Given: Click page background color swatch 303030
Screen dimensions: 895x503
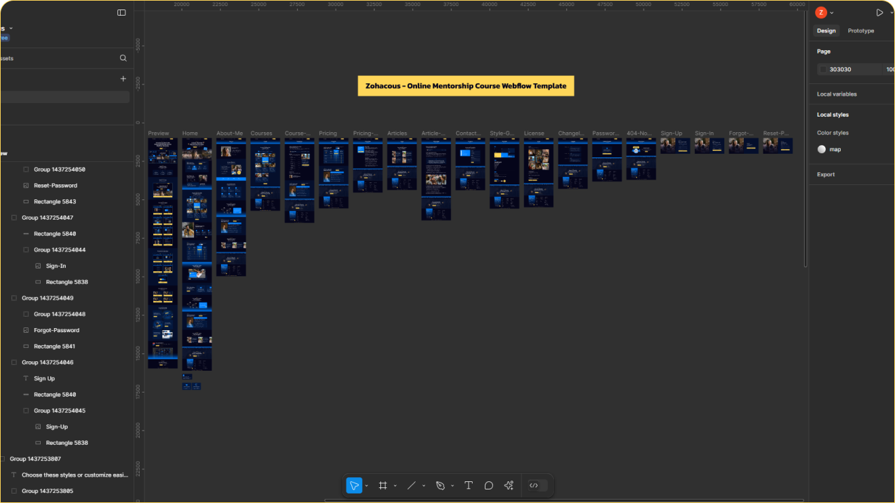Looking at the screenshot, I should tap(824, 69).
